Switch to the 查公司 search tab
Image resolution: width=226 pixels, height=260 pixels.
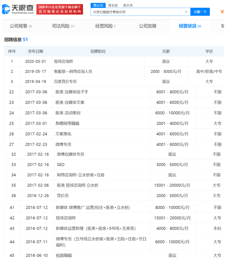click(98, 5)
